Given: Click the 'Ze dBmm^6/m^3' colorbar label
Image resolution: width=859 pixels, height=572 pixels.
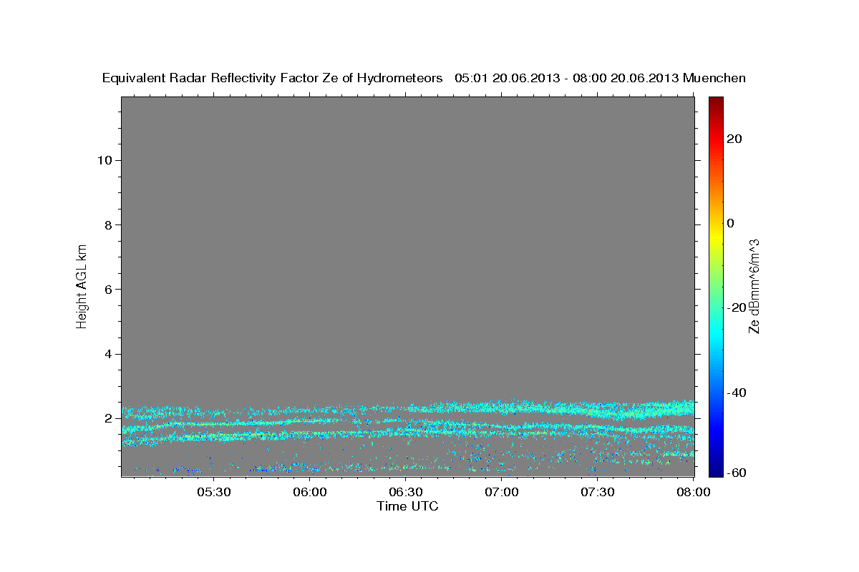Looking at the screenshot, I should click(753, 286).
